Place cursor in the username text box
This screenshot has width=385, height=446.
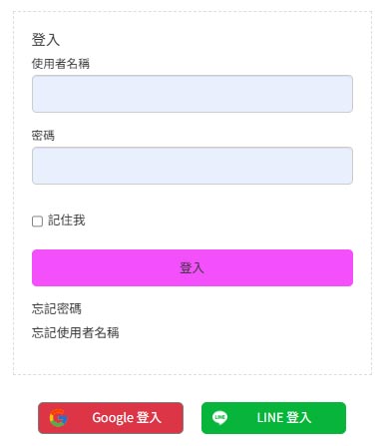pyautogui.click(x=192, y=94)
